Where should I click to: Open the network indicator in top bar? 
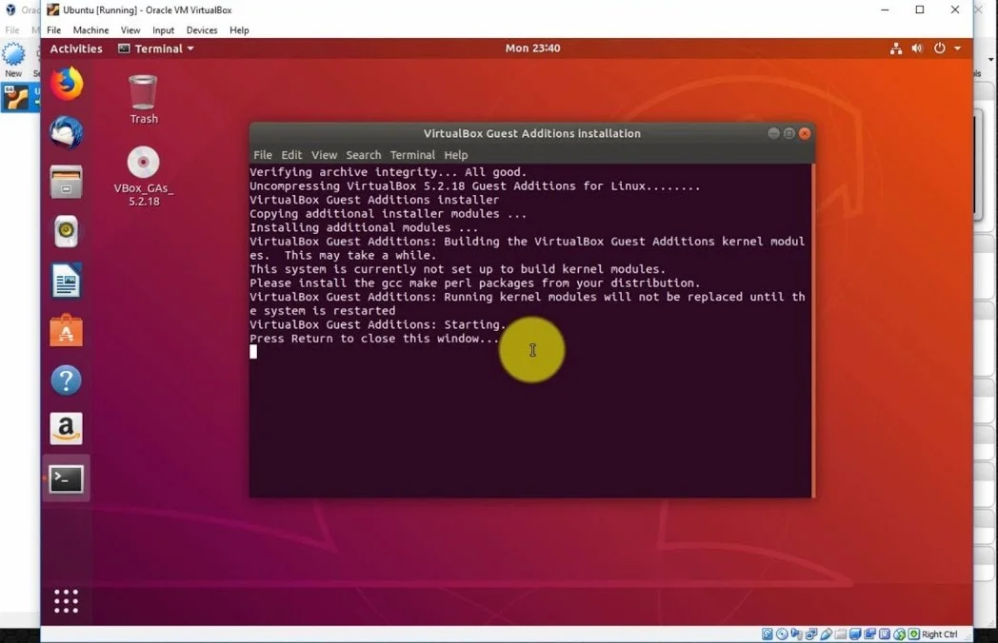pyautogui.click(x=896, y=49)
